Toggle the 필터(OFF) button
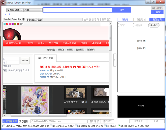The height and width of the screenshot is (130, 166). pyautogui.click(x=157, y=8)
